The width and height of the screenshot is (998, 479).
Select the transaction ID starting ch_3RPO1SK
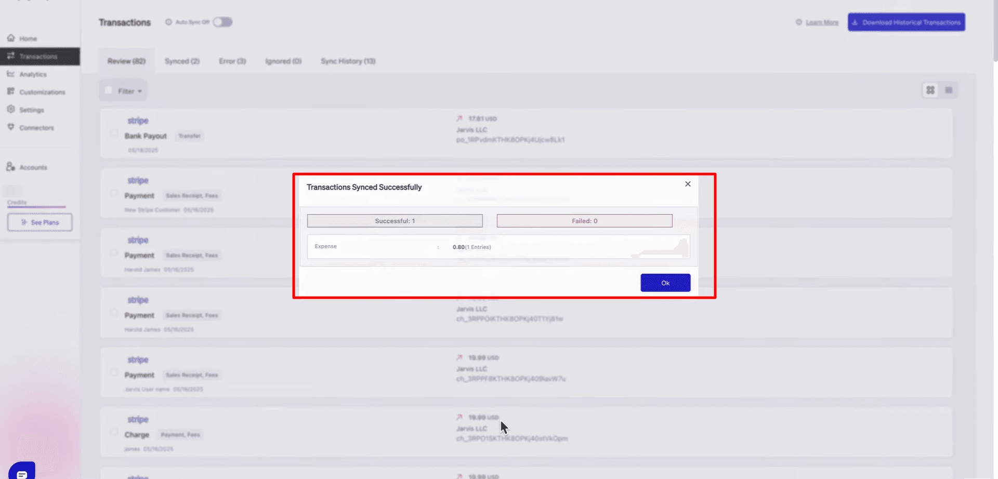click(512, 438)
